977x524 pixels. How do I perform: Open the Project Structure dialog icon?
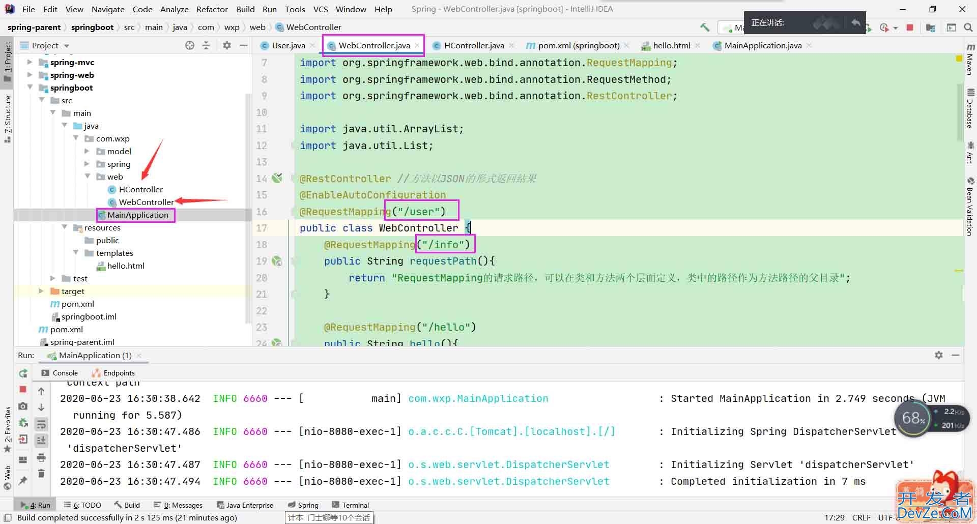click(x=931, y=27)
